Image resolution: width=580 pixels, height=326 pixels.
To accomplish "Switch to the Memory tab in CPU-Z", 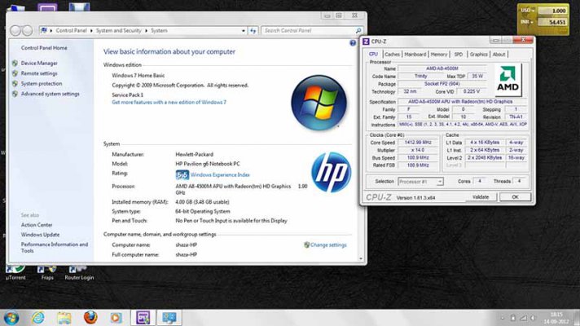I will (x=439, y=55).
